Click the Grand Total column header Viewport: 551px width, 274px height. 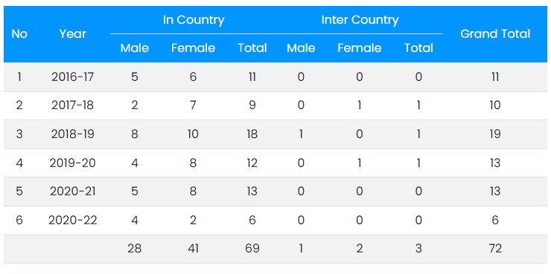coord(495,34)
